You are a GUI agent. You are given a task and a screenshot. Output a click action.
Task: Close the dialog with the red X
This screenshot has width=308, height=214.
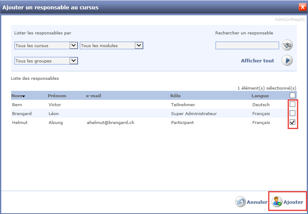[302, 6]
